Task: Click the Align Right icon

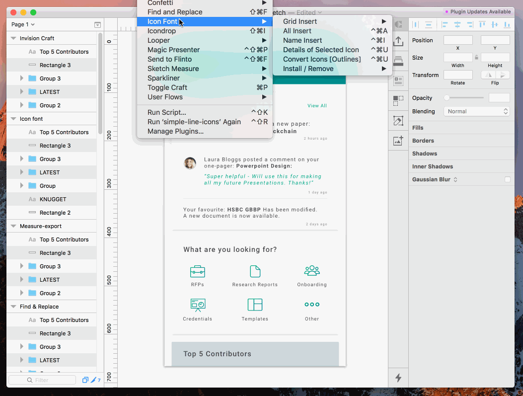Action: [x=470, y=24]
